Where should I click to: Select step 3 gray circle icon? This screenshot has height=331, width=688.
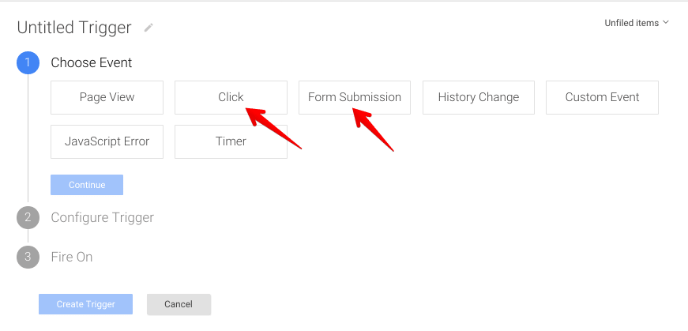[28, 257]
